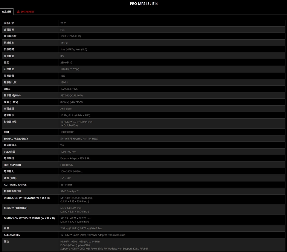Screen dimensions: 287x252
Task: Click the 102% (CIE 1976) value
Action: point(69,89)
